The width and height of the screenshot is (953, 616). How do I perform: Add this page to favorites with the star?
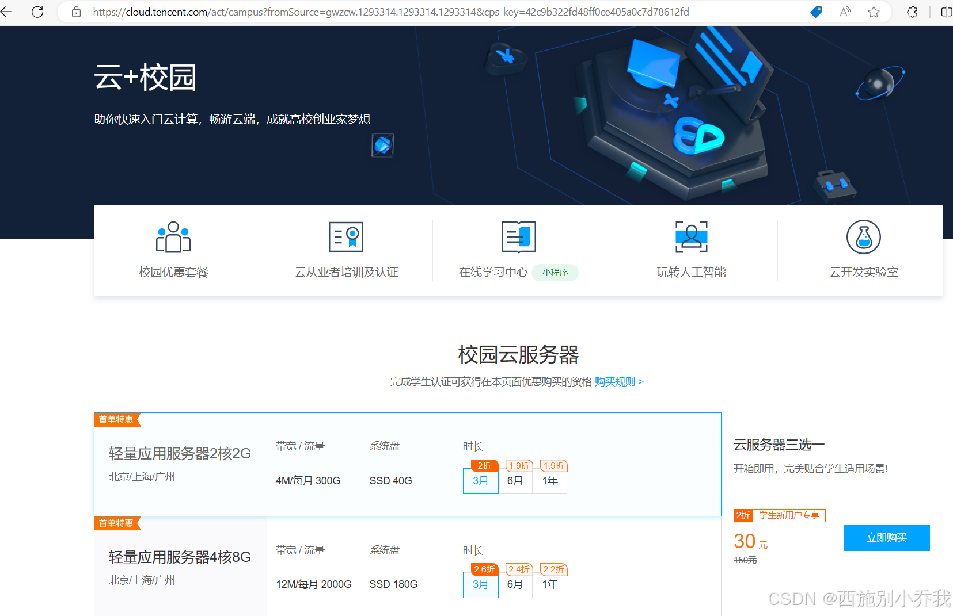(874, 12)
